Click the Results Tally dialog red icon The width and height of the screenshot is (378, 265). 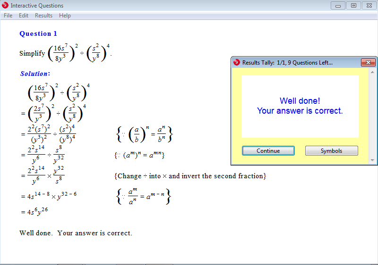click(x=237, y=63)
